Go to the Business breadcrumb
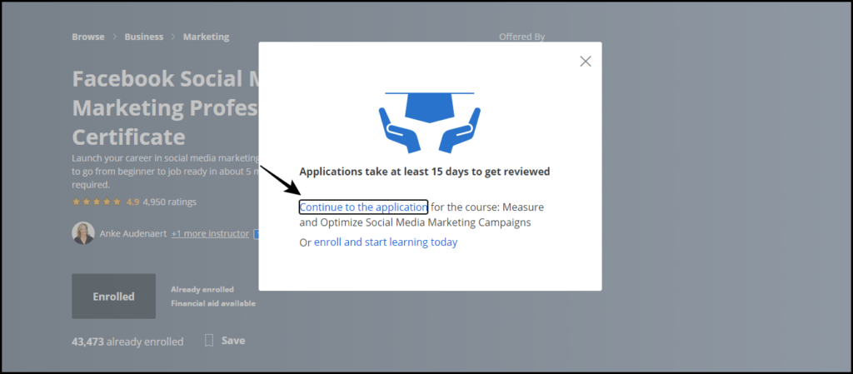 [143, 37]
